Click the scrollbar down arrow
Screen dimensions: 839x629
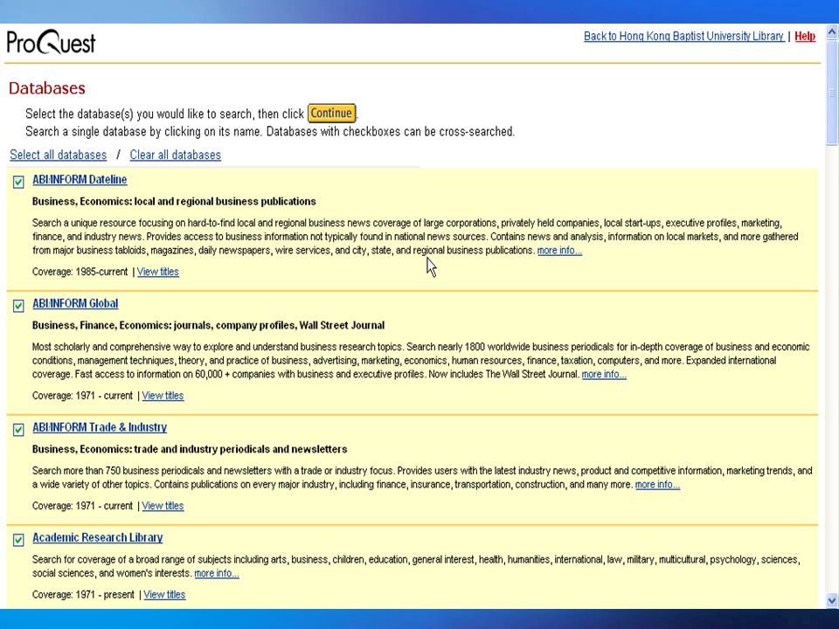click(x=832, y=600)
